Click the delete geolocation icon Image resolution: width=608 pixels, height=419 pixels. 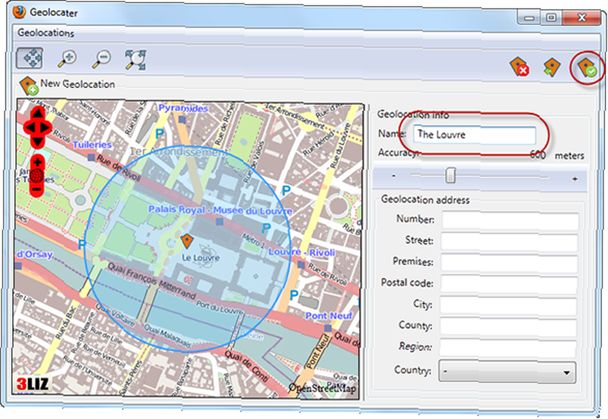(519, 67)
